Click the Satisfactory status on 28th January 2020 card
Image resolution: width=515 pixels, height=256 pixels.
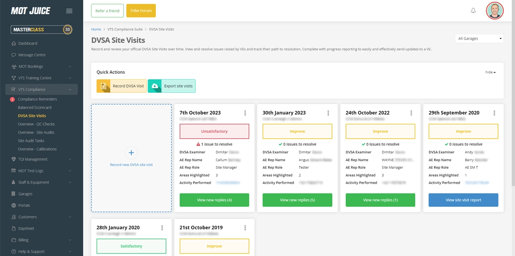point(131,246)
